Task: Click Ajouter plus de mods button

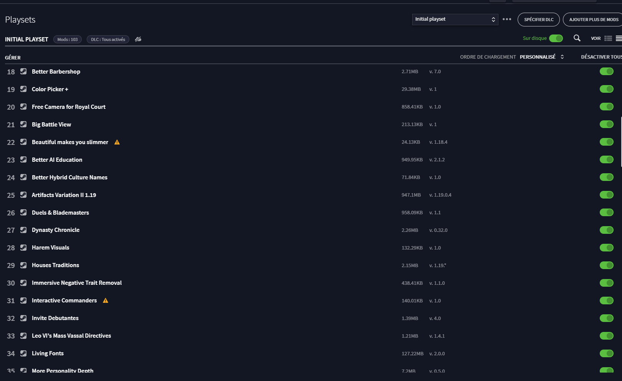Action: [593, 20]
